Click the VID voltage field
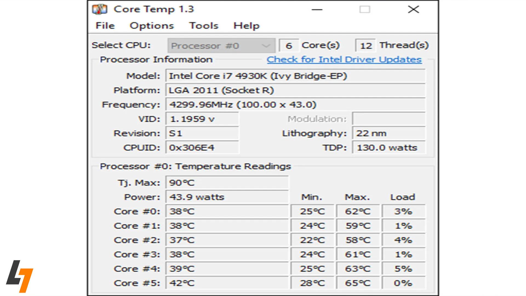Viewport: 526px width, 296px height. (202, 119)
